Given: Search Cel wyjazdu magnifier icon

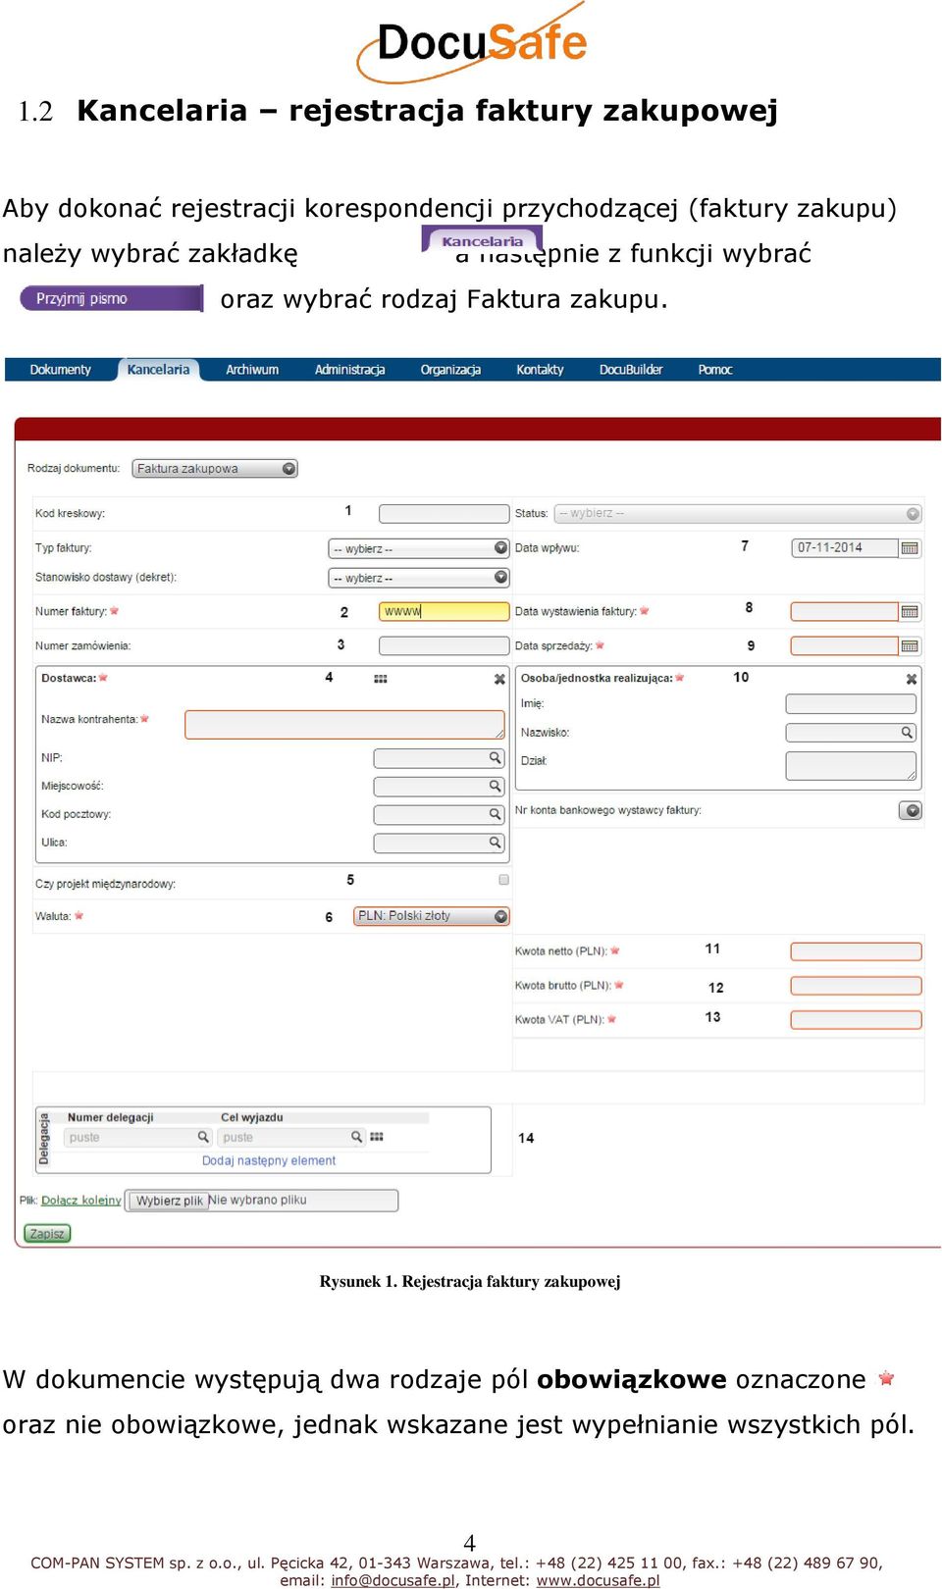Looking at the screenshot, I should pyautogui.click(x=357, y=1137).
